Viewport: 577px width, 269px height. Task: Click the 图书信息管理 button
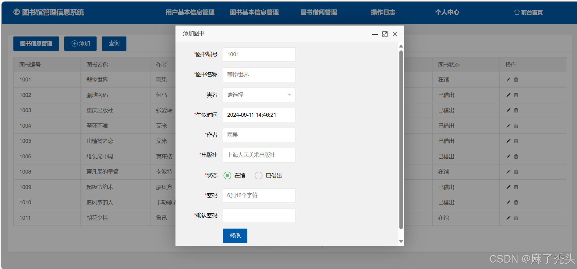click(x=36, y=43)
